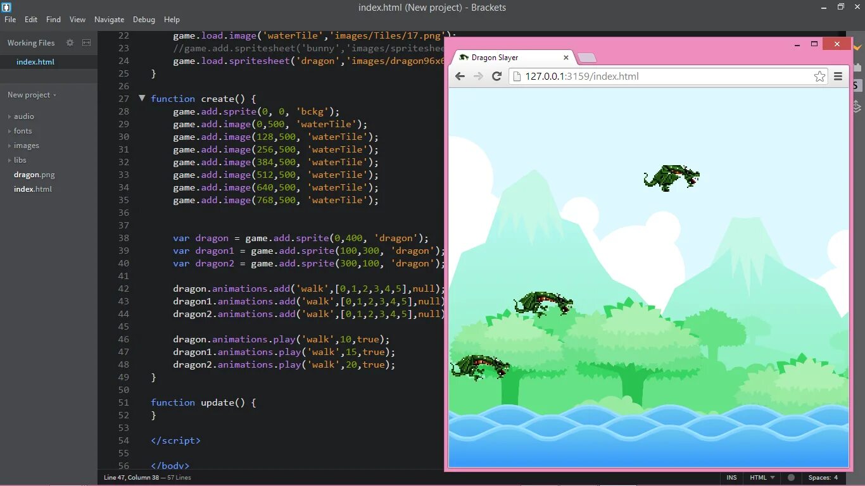Click line number 38 in the gutter
The image size is (865, 486).
(123, 238)
